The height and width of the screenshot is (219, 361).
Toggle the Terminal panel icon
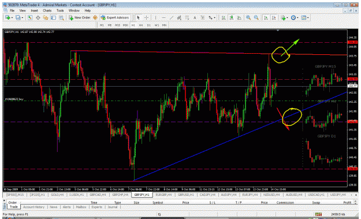[53, 17]
